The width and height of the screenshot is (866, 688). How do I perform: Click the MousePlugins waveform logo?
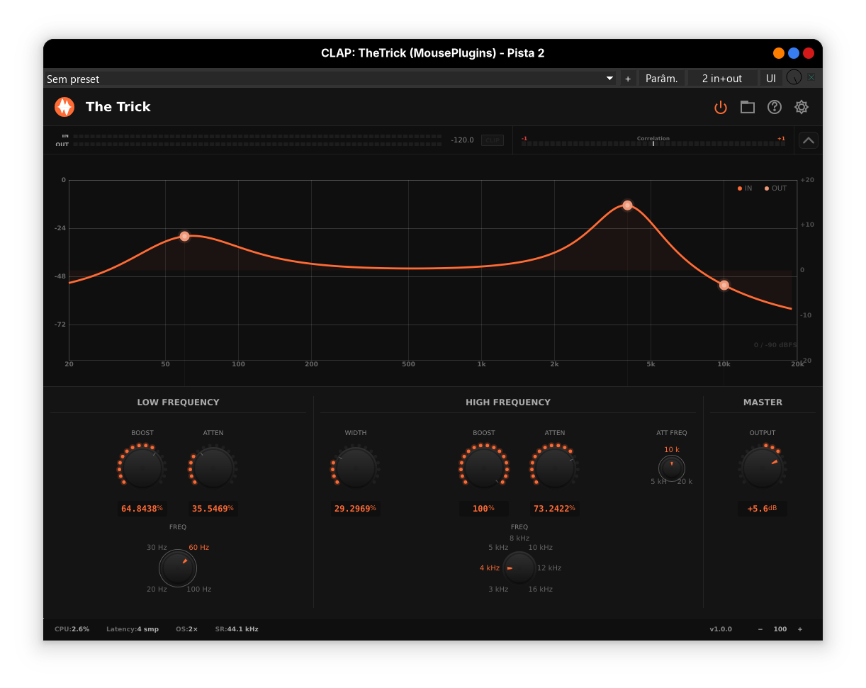click(x=64, y=107)
